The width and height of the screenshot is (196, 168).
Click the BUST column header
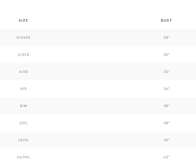pos(166,20)
